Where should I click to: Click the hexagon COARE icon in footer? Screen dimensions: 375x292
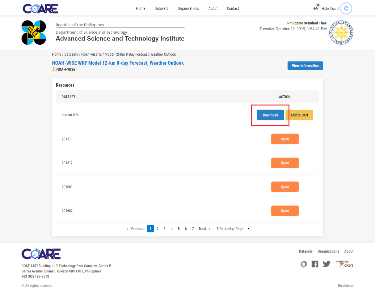coord(304,264)
